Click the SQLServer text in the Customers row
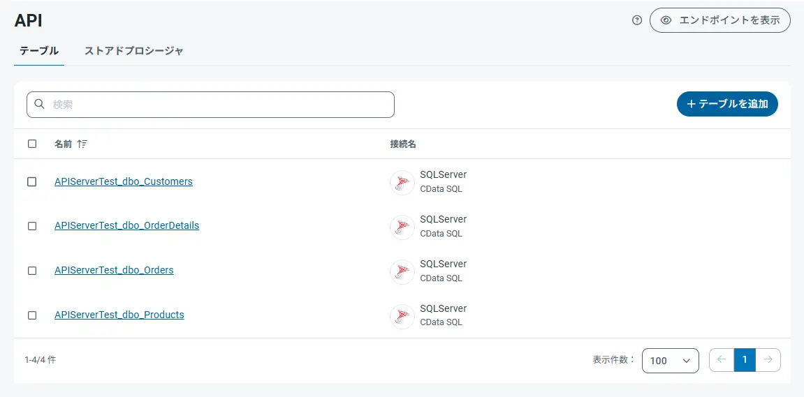This screenshot has height=397, width=804. 443,174
